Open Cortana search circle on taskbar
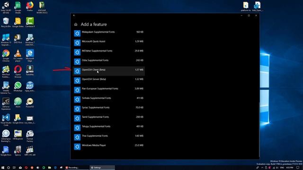This screenshot has width=303, height=170. coord(9,168)
